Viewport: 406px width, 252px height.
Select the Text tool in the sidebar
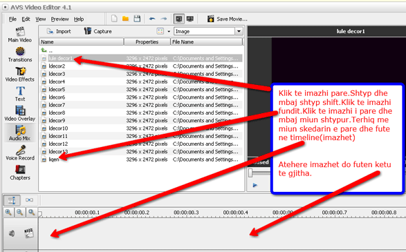(x=20, y=94)
